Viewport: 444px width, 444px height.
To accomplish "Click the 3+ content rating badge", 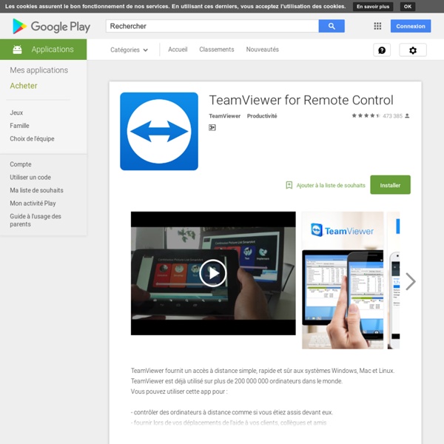I will click(212, 128).
